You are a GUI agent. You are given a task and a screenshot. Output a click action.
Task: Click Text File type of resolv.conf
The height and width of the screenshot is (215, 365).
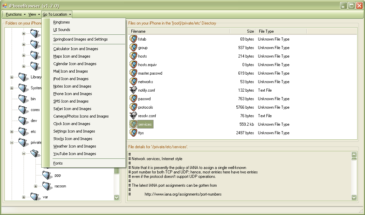[265, 116]
